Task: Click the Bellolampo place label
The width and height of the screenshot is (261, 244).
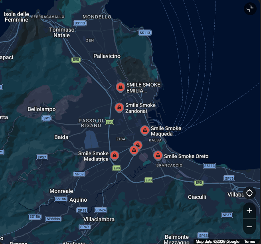Action: click(x=42, y=109)
